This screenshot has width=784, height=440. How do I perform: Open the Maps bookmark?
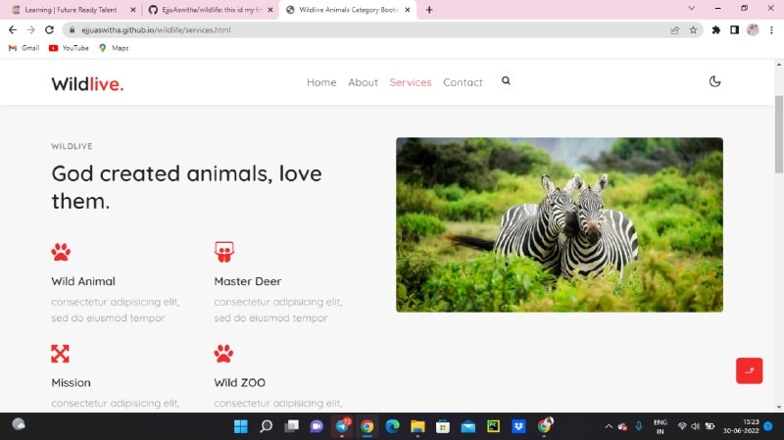(x=114, y=48)
